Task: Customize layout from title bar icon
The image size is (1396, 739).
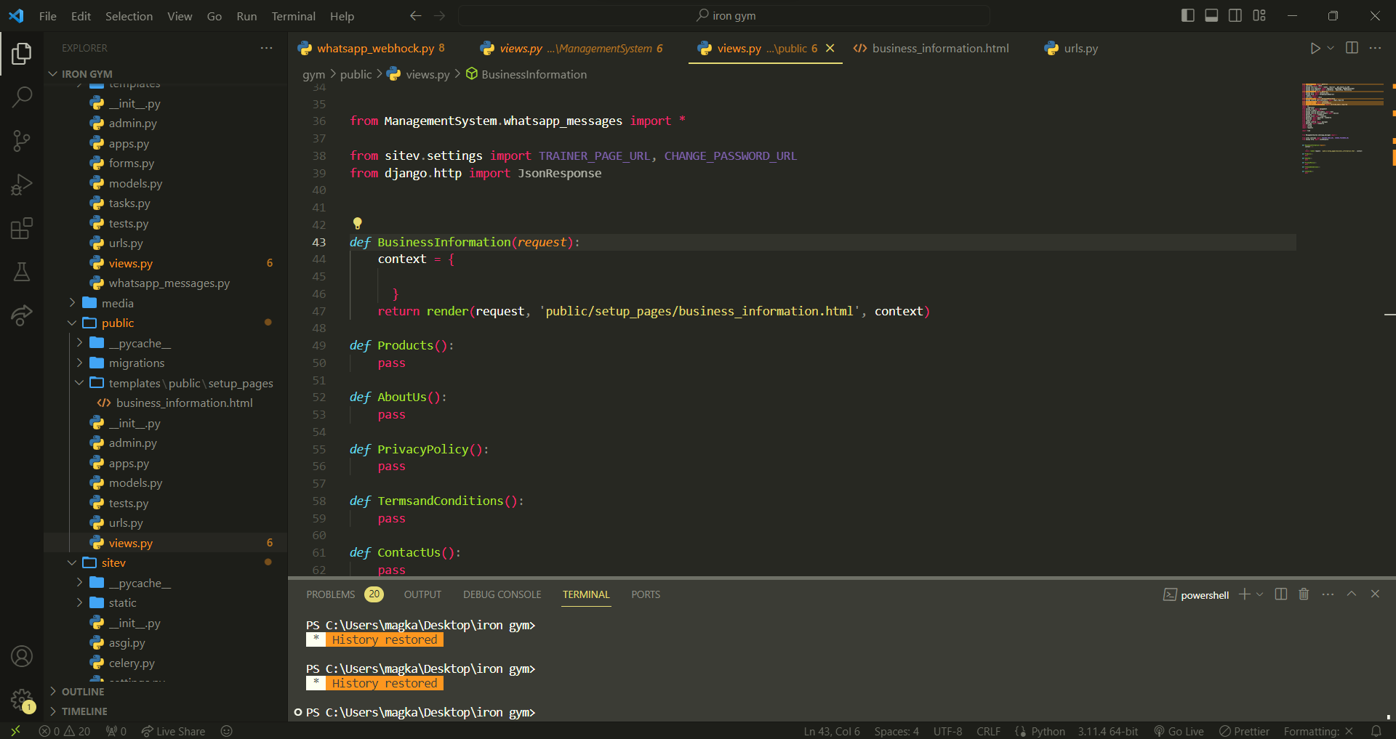Action: pyautogui.click(x=1259, y=15)
